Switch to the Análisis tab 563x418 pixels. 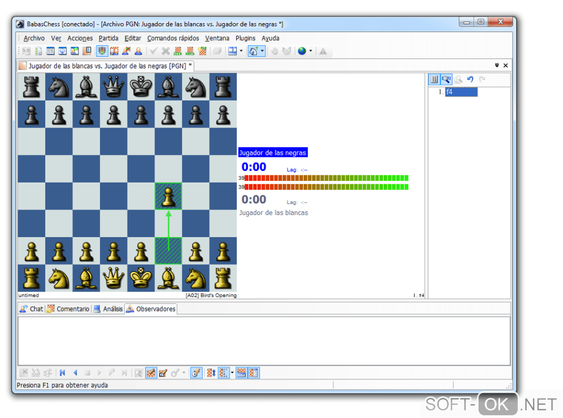(x=108, y=309)
